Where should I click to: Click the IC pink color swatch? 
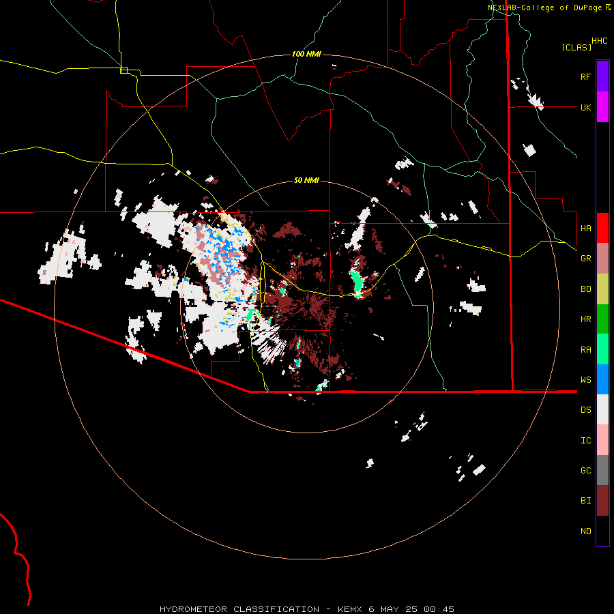coord(602,440)
